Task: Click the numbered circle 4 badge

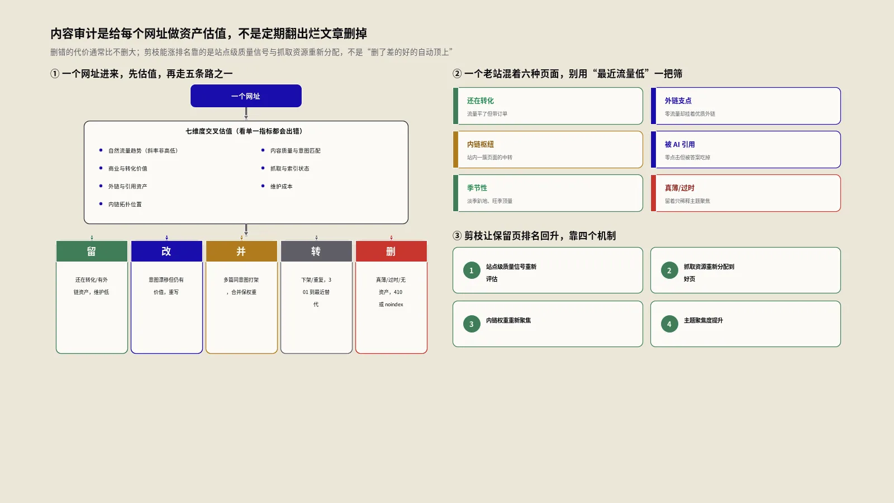Action: tap(669, 324)
